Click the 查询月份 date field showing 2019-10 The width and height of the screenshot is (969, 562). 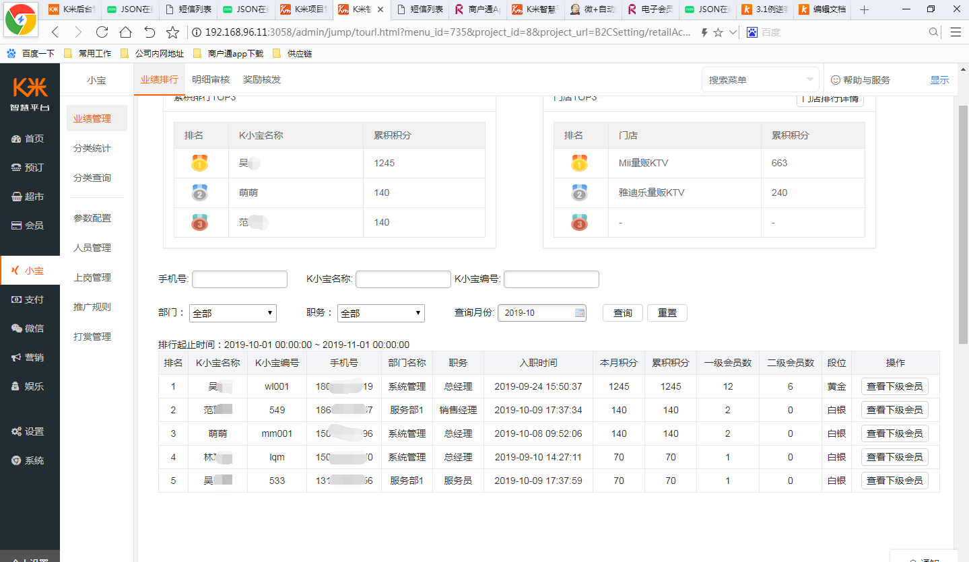(542, 313)
